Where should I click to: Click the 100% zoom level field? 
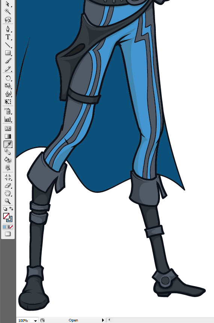[25, 320]
